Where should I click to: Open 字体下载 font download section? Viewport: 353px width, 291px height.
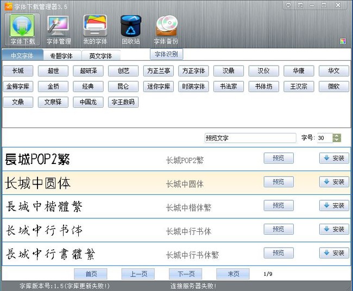(x=22, y=29)
